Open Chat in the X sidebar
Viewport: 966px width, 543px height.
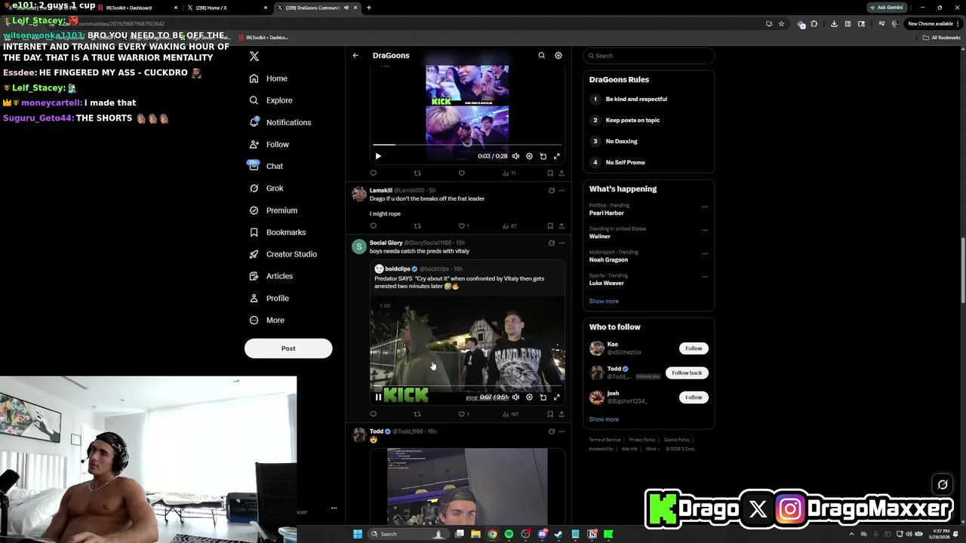pyautogui.click(x=266, y=166)
